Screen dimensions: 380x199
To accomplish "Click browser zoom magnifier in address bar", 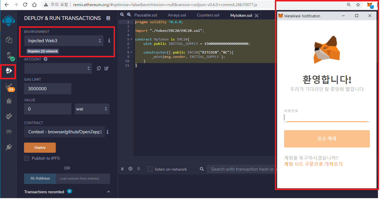I will pyautogui.click(x=349, y=5).
